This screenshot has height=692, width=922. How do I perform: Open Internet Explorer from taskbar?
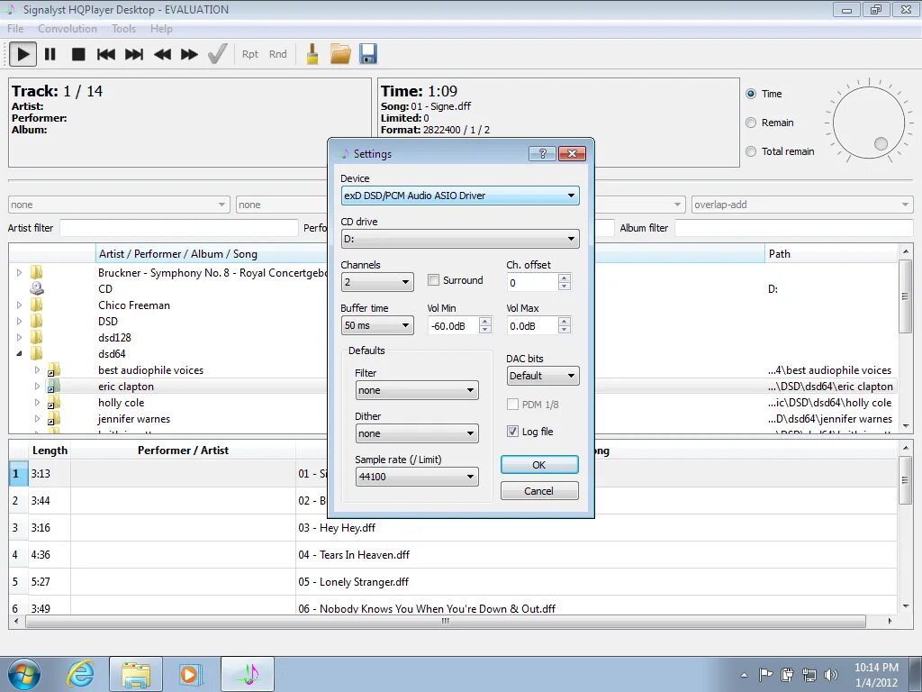[x=80, y=674]
